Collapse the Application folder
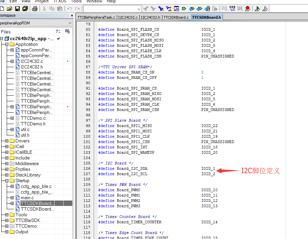Viewport: 308px width, 239px height. click(x=7, y=44)
